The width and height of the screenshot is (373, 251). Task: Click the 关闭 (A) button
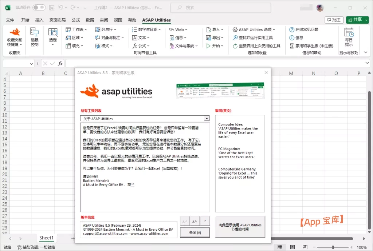195,232
